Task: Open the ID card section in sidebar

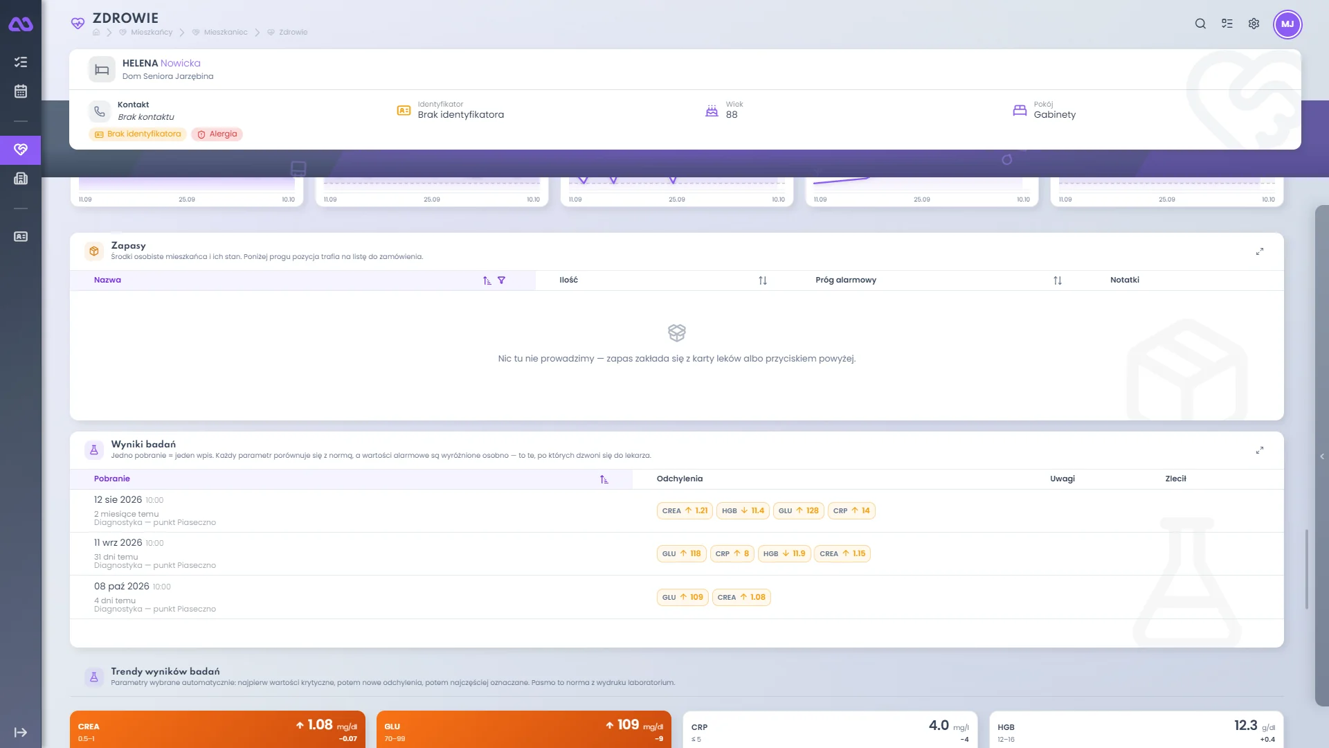Action: pyautogui.click(x=21, y=237)
